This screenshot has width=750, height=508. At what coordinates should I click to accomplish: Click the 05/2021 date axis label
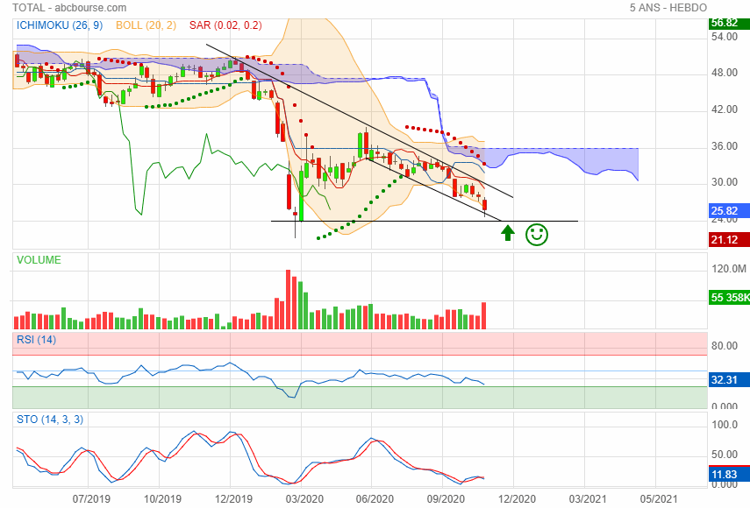(x=659, y=499)
